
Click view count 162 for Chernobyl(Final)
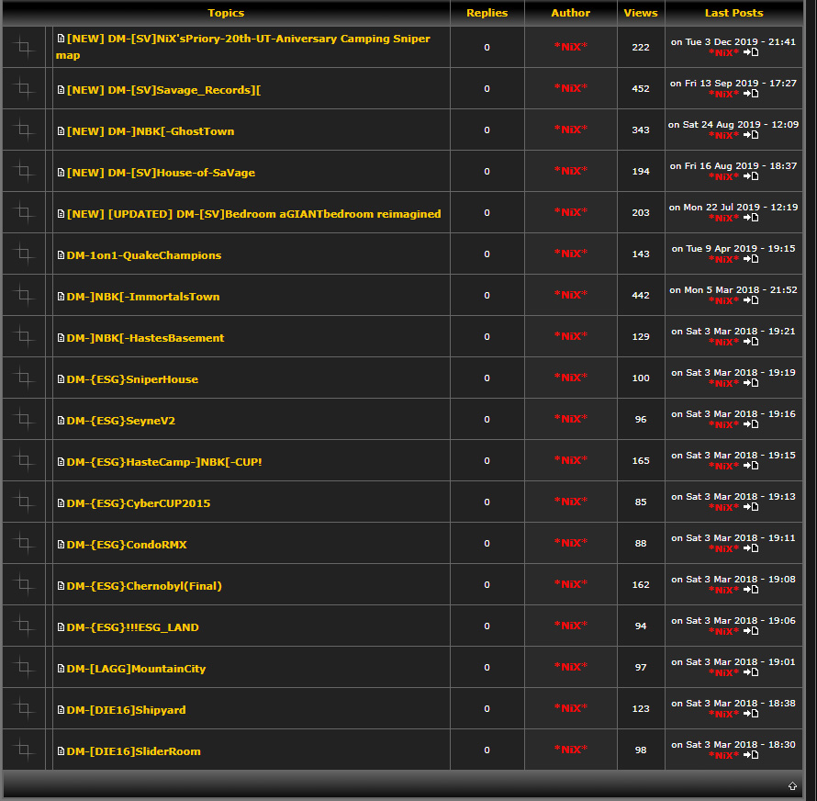point(641,584)
